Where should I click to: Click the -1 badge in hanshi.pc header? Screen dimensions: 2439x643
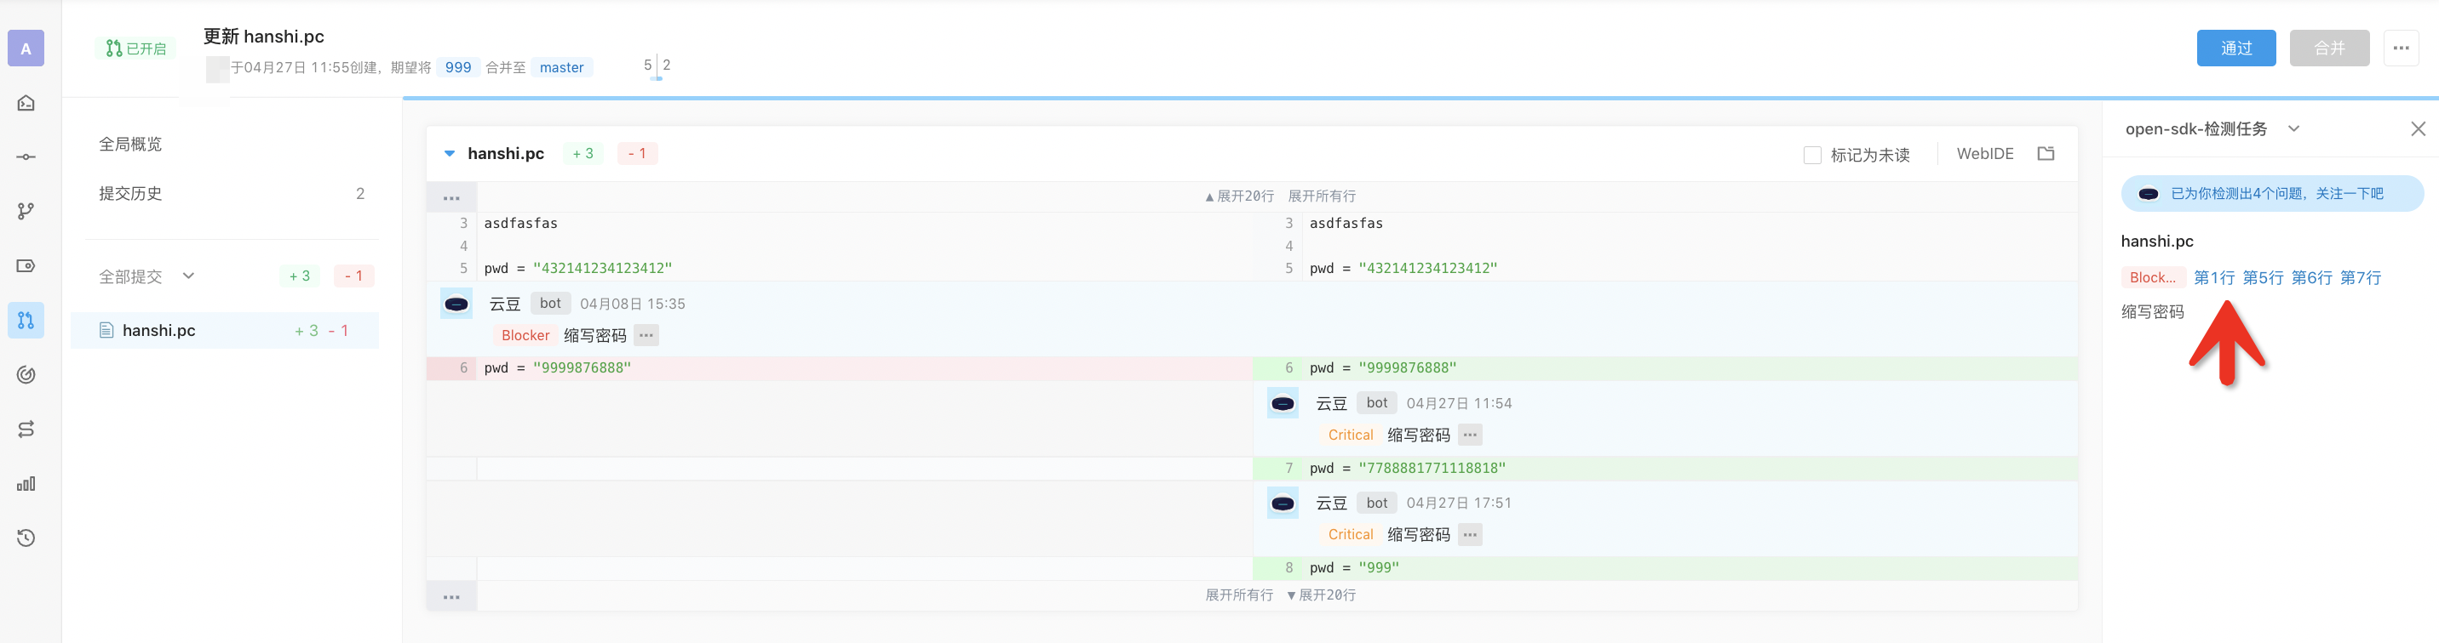coord(637,153)
